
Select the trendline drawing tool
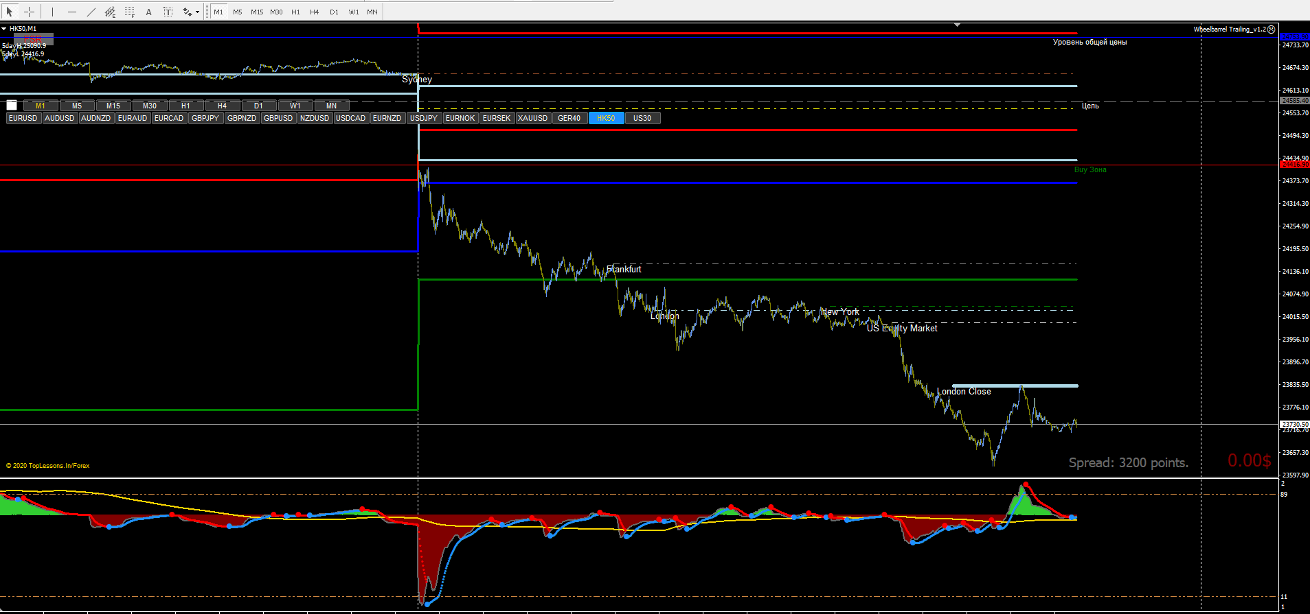(x=91, y=12)
